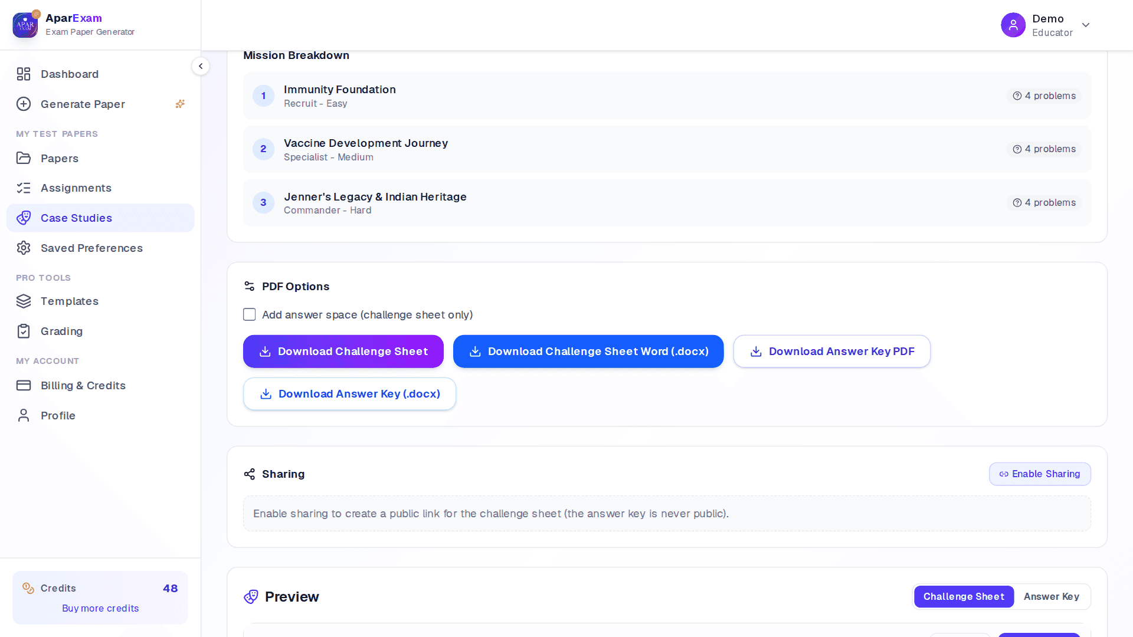
Task: Select Jenner's Legacy & Indian Heritage row
Action: click(667, 203)
